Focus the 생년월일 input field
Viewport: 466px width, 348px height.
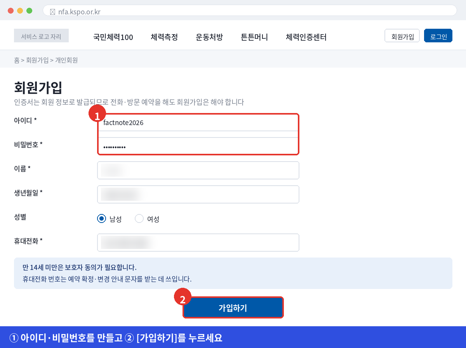(x=198, y=194)
